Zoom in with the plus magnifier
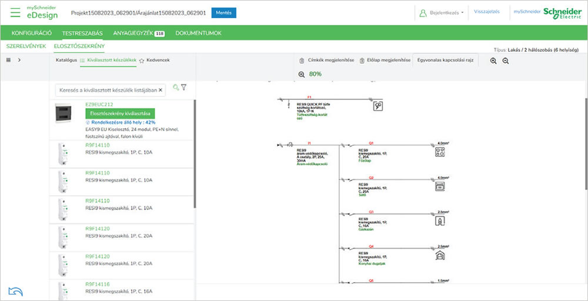The height and width of the screenshot is (301, 588). pyautogui.click(x=493, y=61)
